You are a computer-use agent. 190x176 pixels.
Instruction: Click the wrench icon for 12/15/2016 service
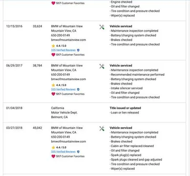tap(102, 27)
